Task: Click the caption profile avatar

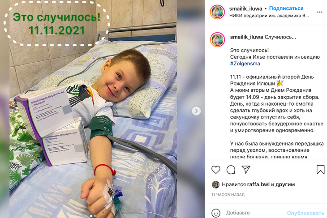Action: [x=217, y=39]
